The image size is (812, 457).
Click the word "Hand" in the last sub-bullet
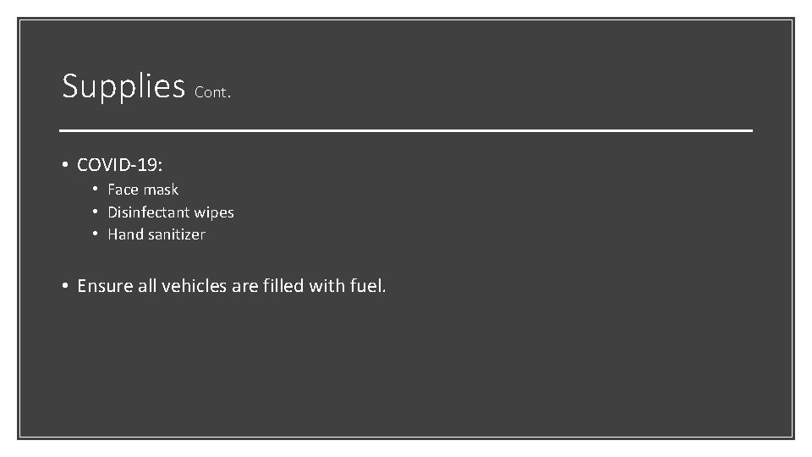click(x=126, y=234)
